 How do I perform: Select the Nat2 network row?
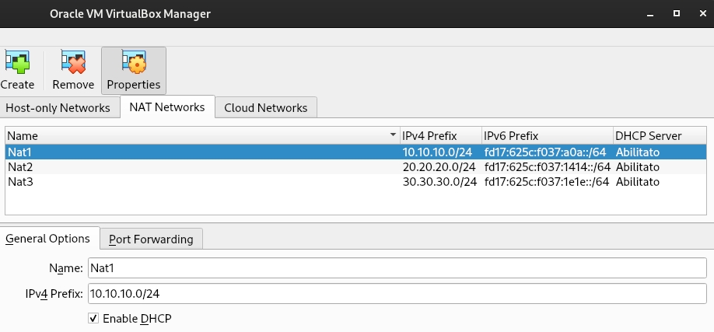point(20,166)
